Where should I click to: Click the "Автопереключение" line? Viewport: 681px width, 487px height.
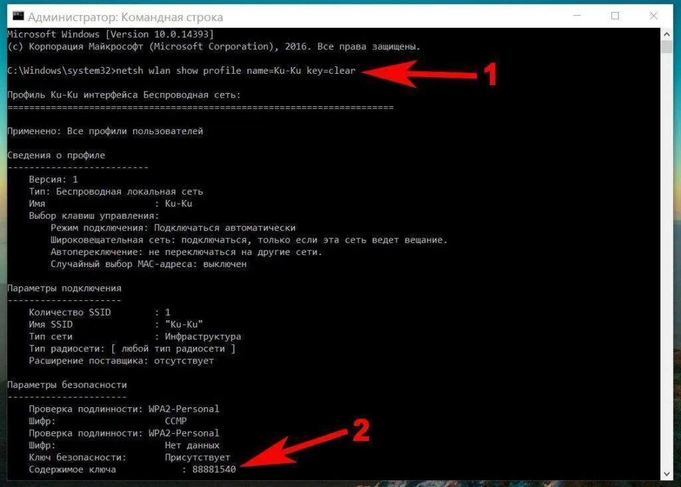pos(187,252)
